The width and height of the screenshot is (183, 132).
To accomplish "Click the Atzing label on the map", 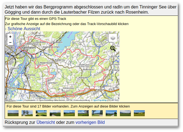I will point(114,56).
